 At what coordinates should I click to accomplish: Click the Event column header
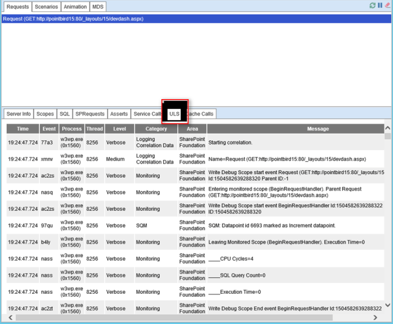point(49,129)
